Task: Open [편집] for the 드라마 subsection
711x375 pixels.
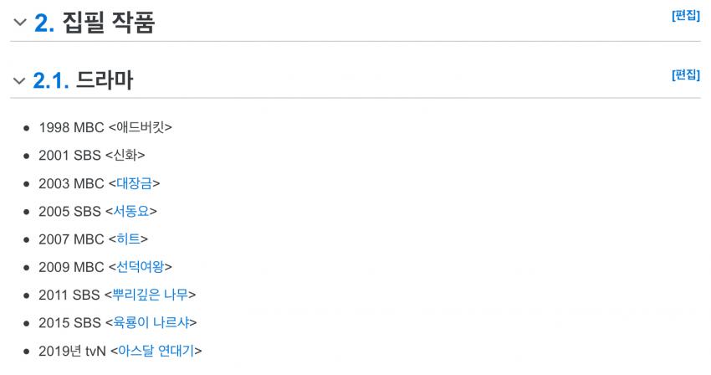Action: pyautogui.click(x=685, y=74)
